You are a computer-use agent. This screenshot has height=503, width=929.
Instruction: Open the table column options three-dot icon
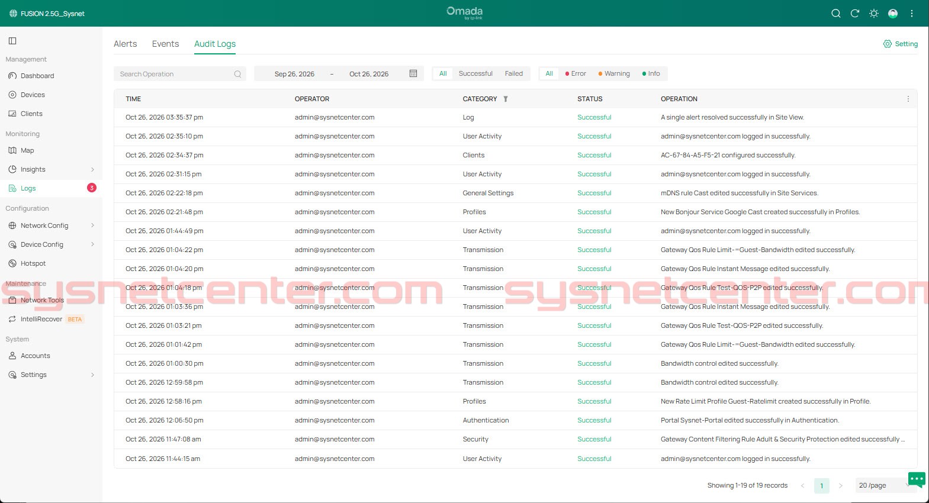(x=908, y=99)
